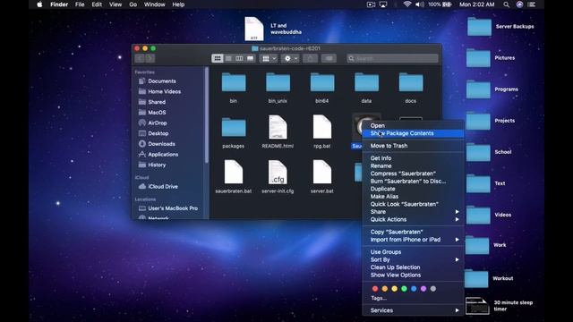Expand the Quick Actions submenu
The image size is (573, 322).
413,219
